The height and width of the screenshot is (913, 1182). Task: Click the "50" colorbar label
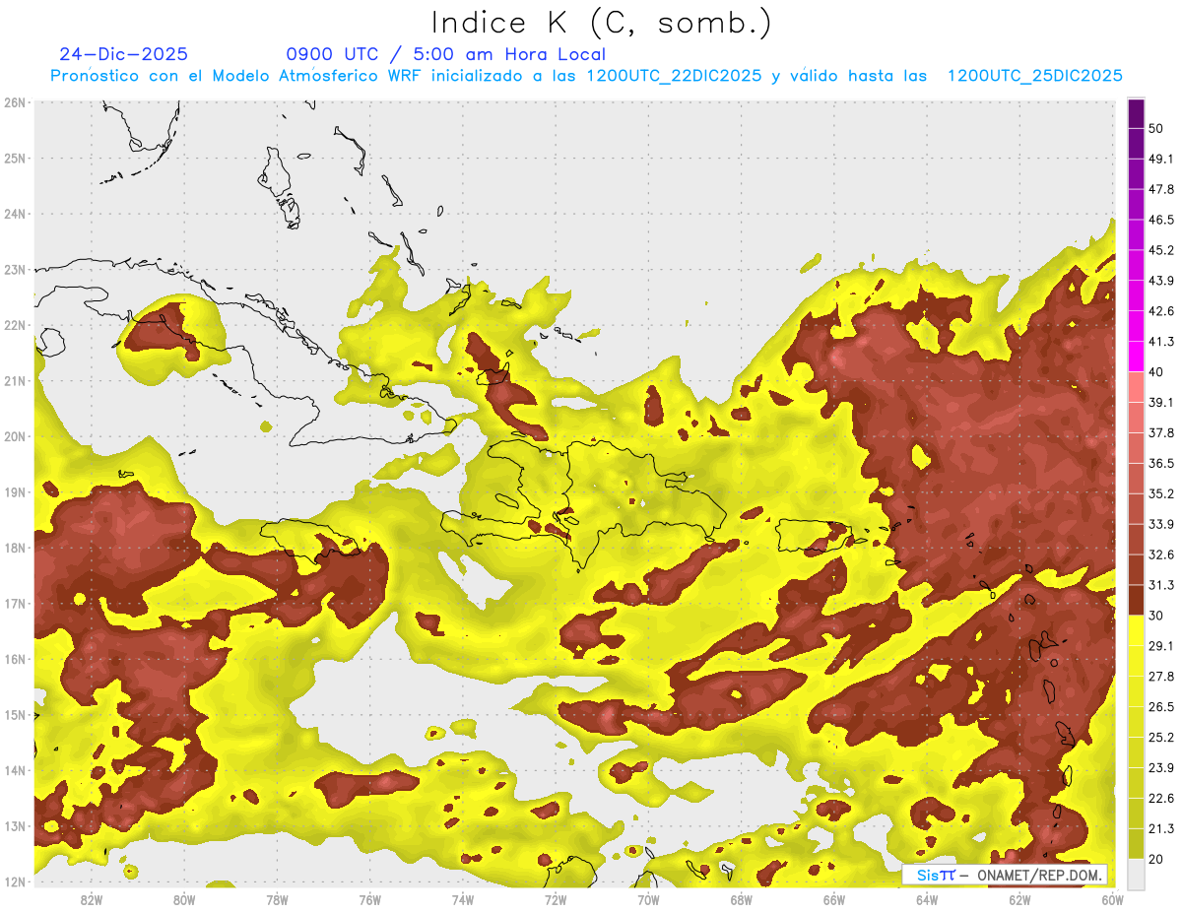point(1155,128)
